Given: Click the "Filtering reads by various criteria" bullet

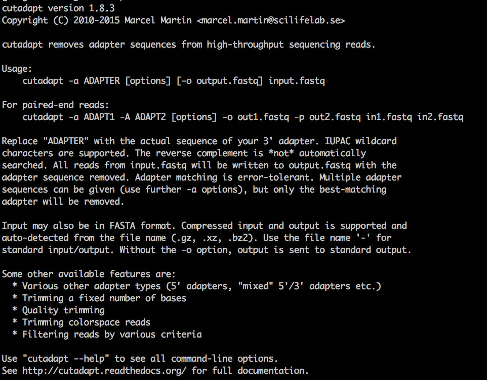Looking at the screenshot, I should click(x=112, y=335).
